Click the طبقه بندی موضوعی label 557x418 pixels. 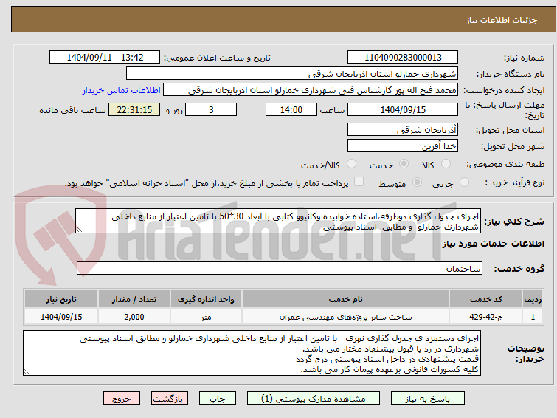(505, 164)
